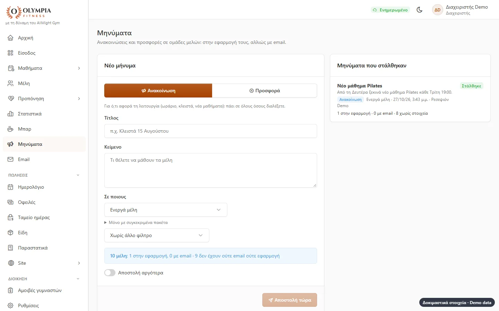This screenshot has height=311, width=499.
Task: Open Στατιστικά chart icon
Action: [10, 114]
